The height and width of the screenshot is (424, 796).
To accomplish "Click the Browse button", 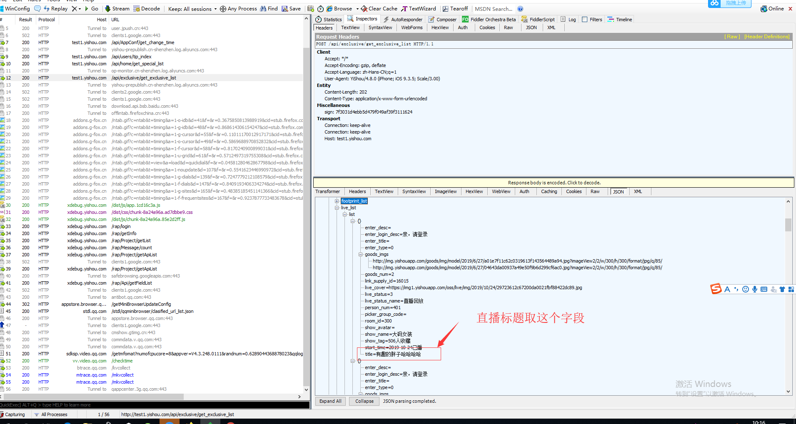I will 339,8.
